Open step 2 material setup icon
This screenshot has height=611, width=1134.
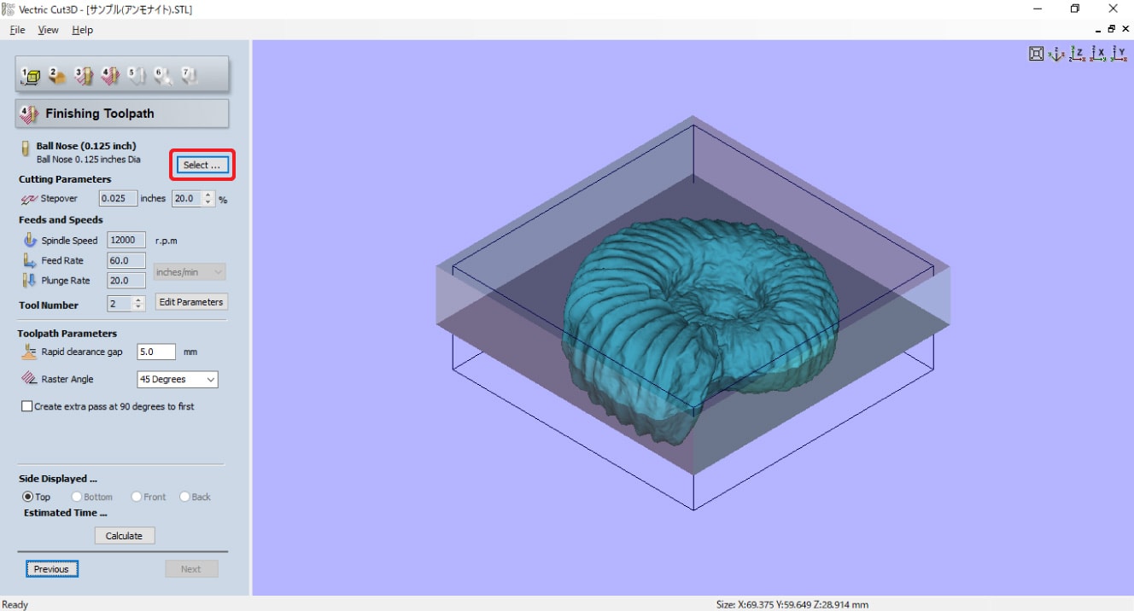pos(57,76)
